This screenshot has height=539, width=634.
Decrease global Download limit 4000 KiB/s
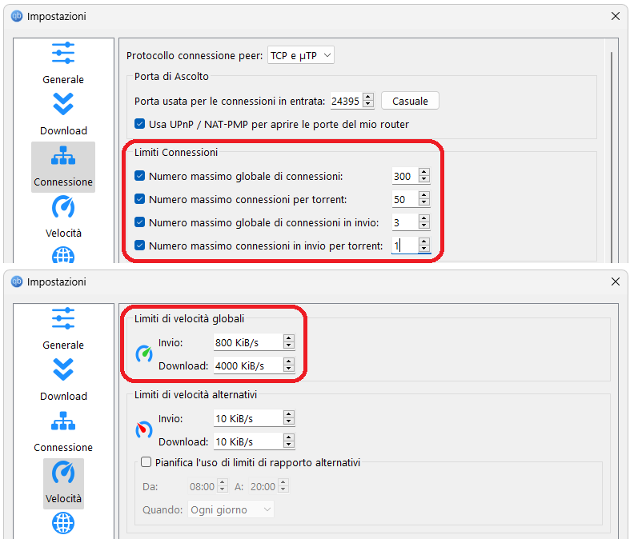[288, 369]
